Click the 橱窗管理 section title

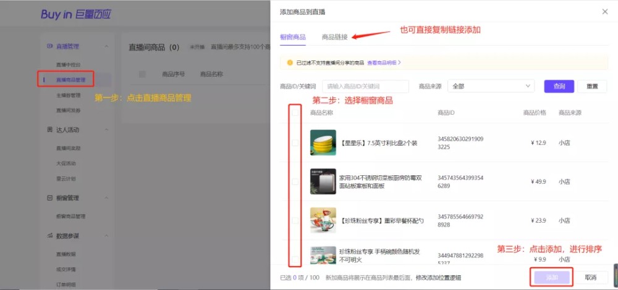click(x=67, y=198)
